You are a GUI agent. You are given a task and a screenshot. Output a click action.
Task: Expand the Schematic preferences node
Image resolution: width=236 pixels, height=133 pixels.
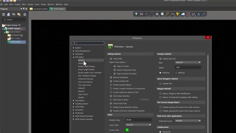(73, 54)
